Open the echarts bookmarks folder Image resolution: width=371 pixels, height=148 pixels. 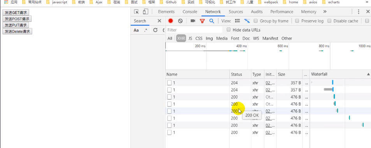pos(331,2)
